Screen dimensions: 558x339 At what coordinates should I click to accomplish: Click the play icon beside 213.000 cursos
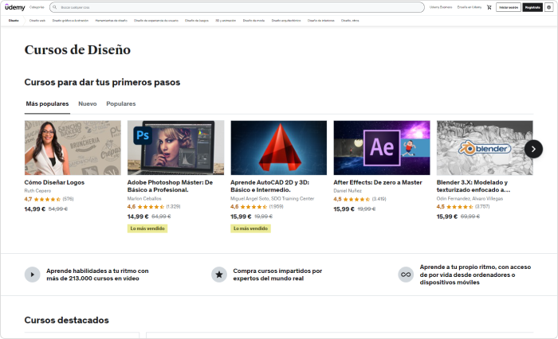pyautogui.click(x=33, y=275)
